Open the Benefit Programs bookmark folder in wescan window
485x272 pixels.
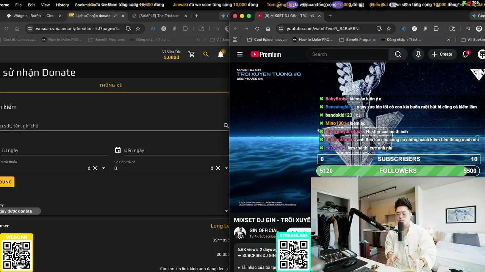click(x=106, y=40)
